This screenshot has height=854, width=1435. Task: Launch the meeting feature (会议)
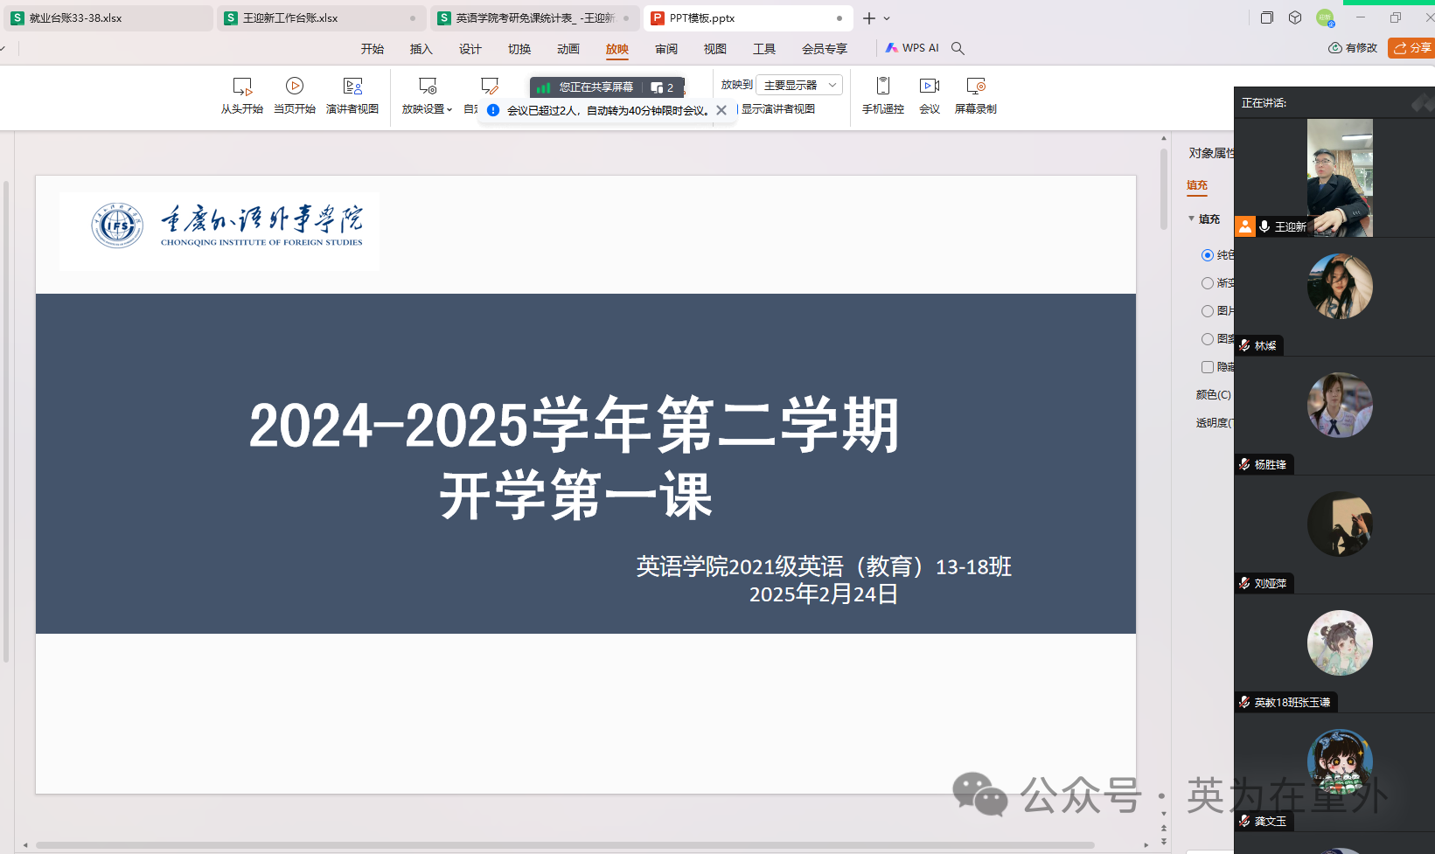(x=930, y=96)
